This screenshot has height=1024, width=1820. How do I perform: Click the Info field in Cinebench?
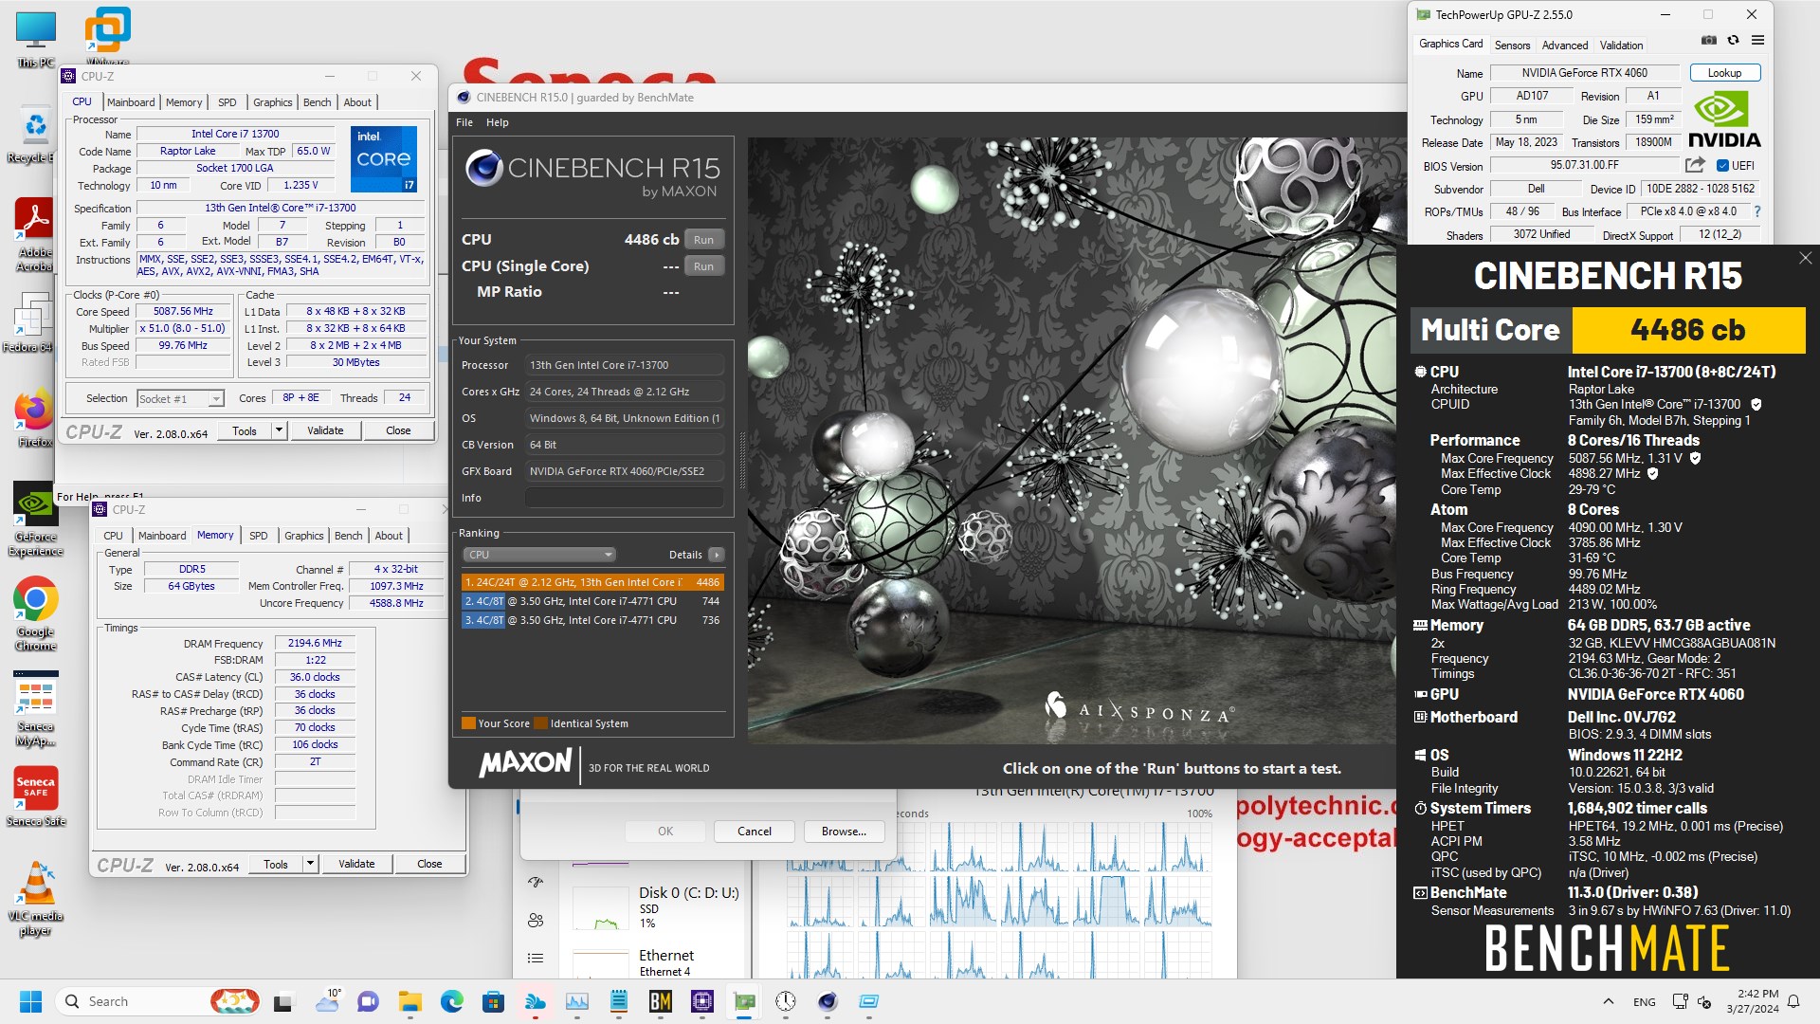click(625, 498)
